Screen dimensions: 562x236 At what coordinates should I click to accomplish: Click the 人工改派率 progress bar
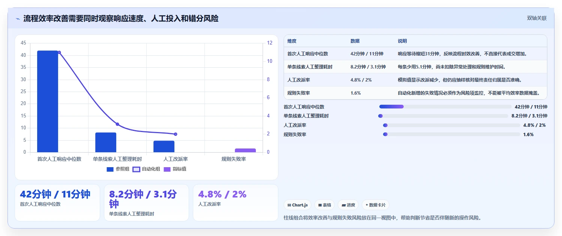tap(451, 125)
